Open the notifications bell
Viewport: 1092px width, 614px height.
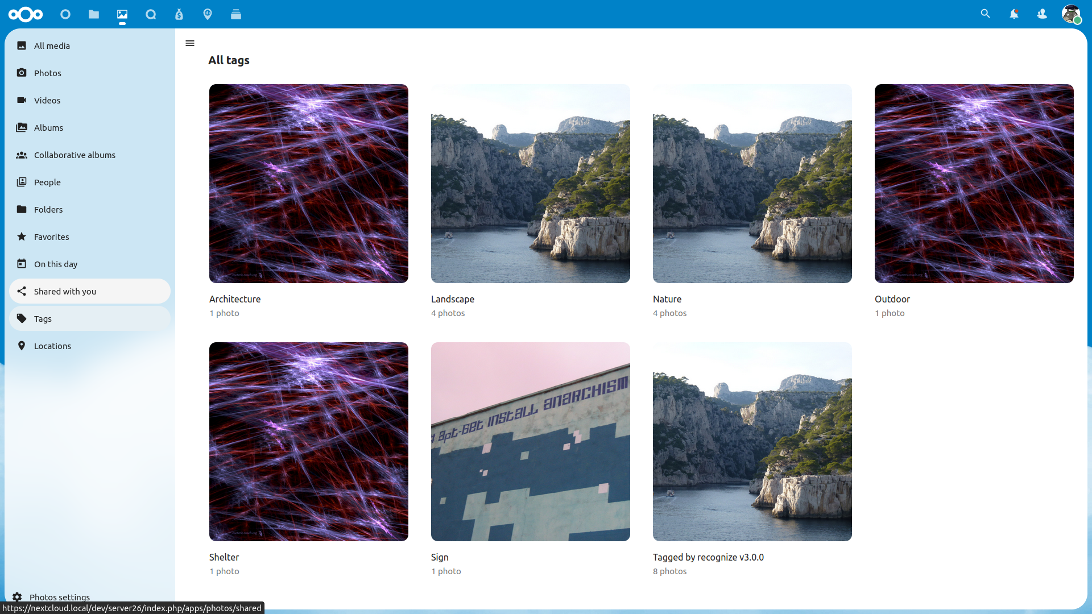pyautogui.click(x=1015, y=14)
